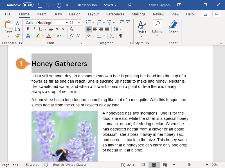Click the Focus button in status bar
Image resolution: width=225 pixels, height=168 pixels.
[x=127, y=165]
